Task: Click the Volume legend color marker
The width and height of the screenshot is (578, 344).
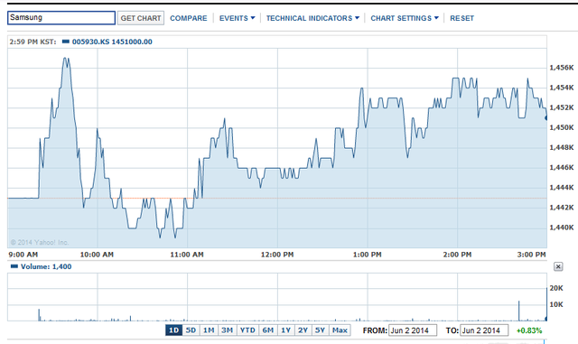Action: [x=14, y=266]
